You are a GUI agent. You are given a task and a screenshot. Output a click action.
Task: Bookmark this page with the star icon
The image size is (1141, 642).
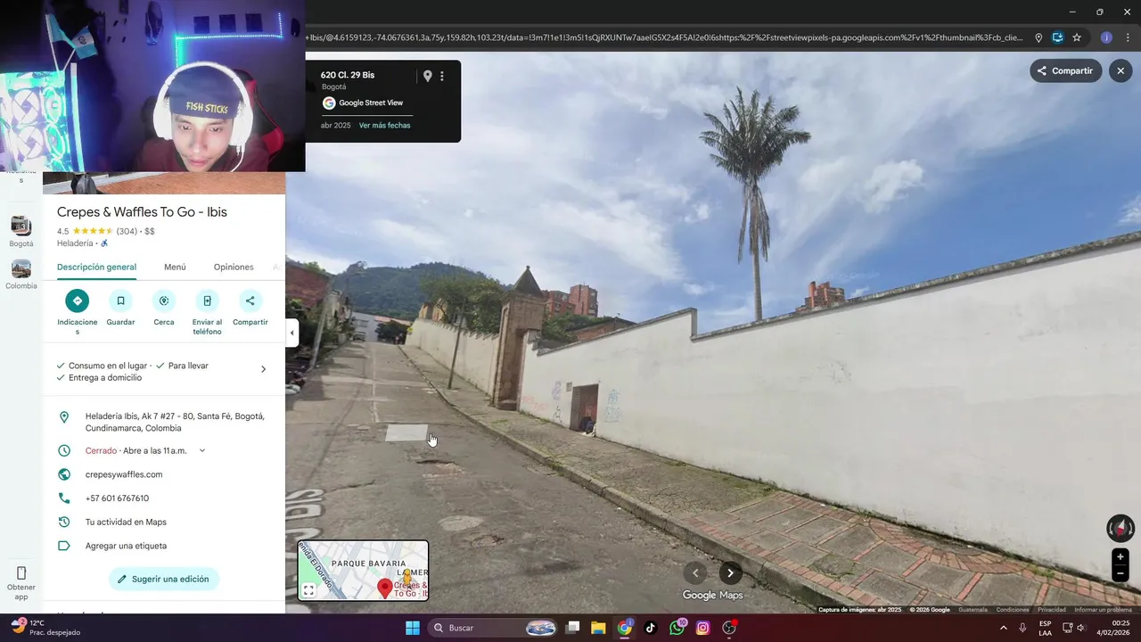[x=1077, y=37]
